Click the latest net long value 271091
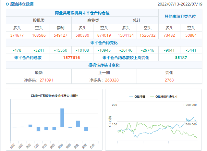Screen dimensions: 207x151 (x=46, y=80)
